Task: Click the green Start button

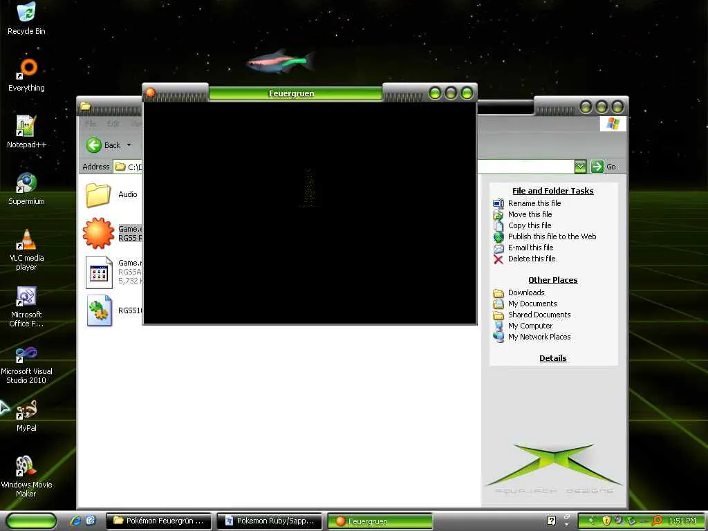Action: 31,521
